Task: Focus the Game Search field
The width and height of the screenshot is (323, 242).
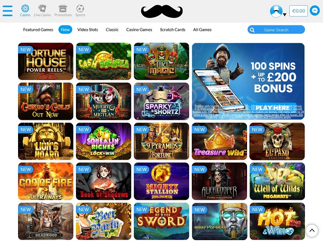Action: [x=276, y=29]
